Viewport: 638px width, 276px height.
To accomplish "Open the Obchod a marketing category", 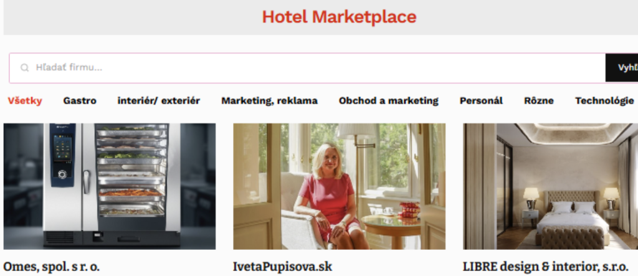I will click(x=389, y=100).
